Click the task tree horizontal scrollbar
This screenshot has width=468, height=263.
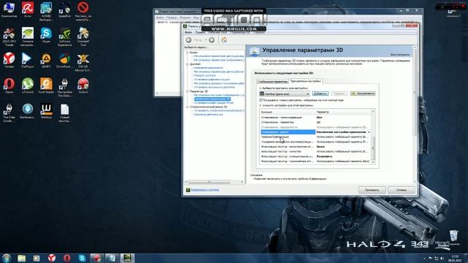pyautogui.click(x=209, y=182)
